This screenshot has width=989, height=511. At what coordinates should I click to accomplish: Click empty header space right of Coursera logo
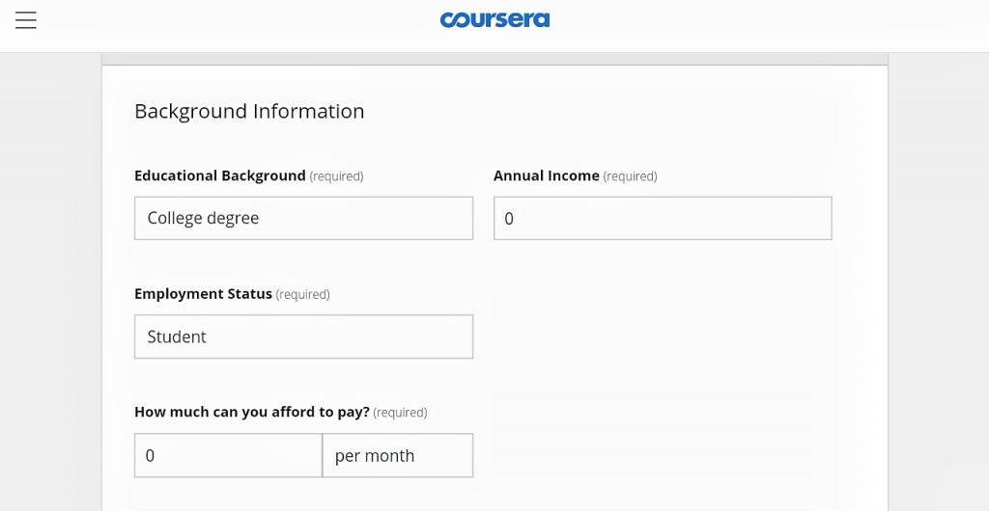point(757,25)
